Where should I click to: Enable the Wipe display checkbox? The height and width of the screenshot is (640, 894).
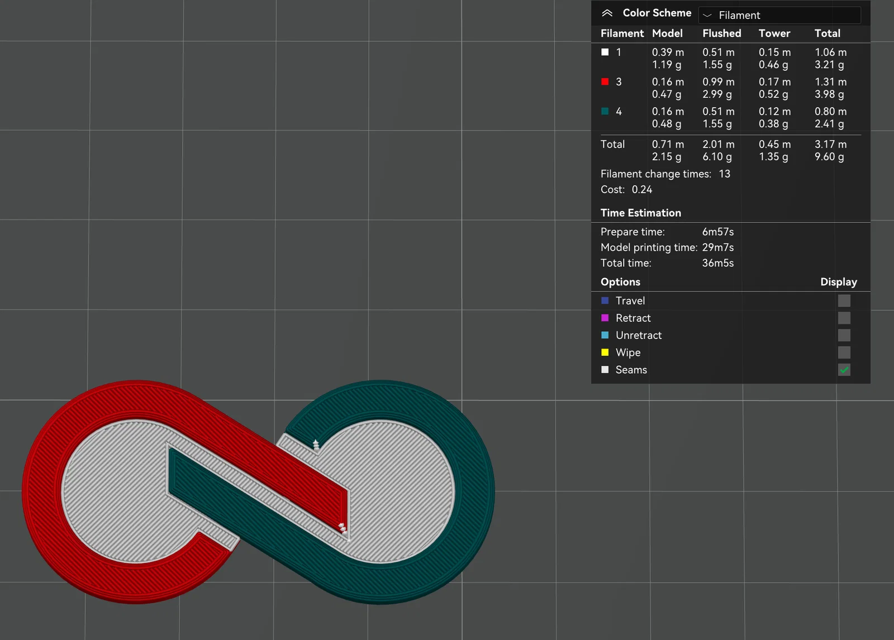pyautogui.click(x=844, y=352)
